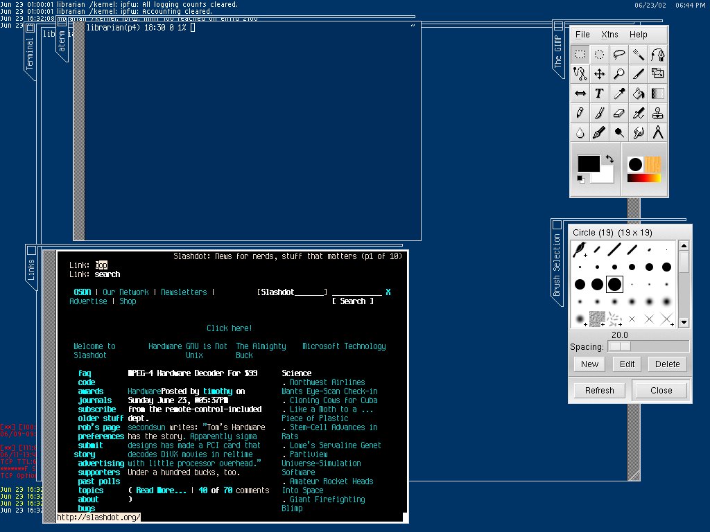The image size is (710, 532).
Task: Click Edit in Brush Selection
Action: (627, 364)
